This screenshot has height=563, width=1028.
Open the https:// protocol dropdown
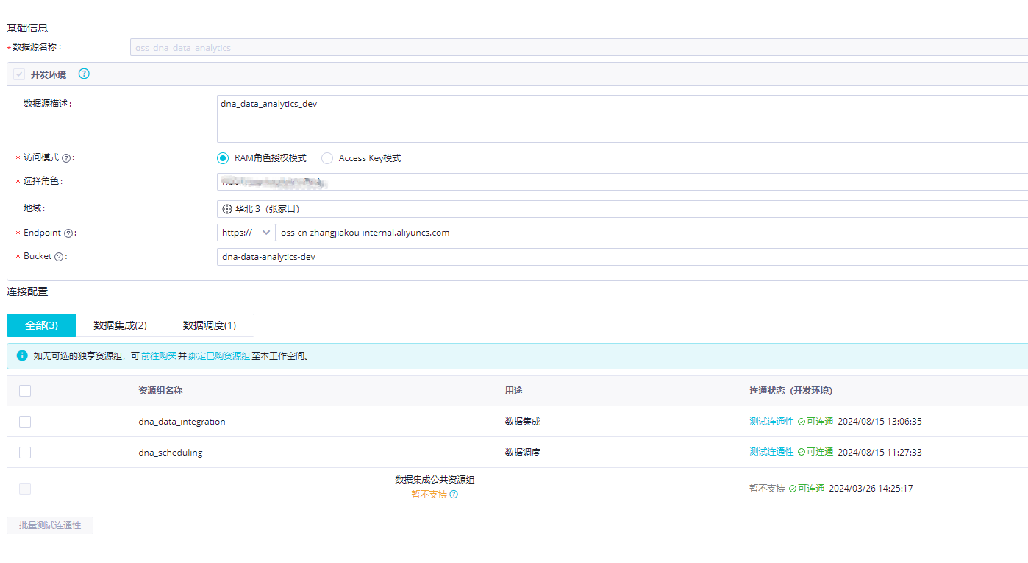click(246, 233)
